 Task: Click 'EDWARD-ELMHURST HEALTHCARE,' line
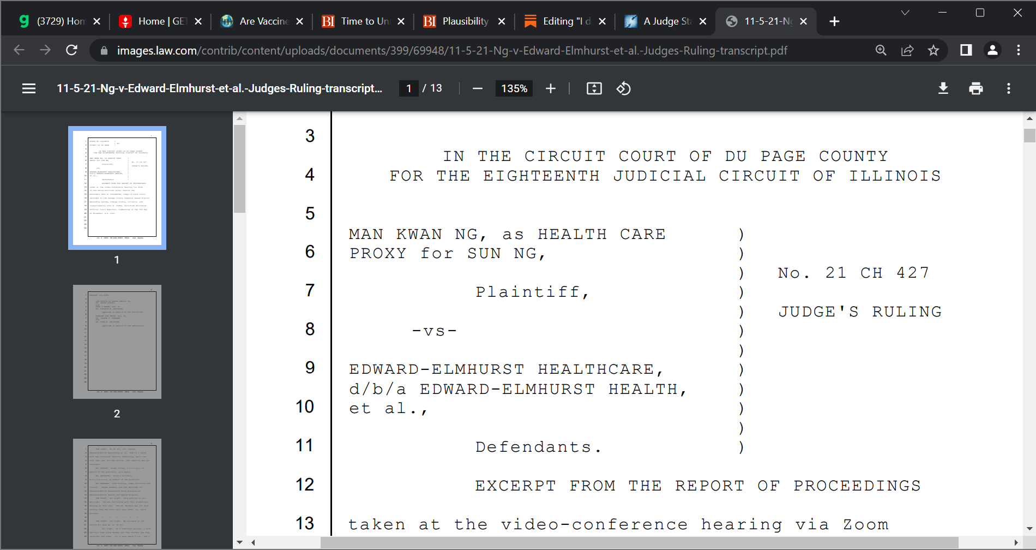click(x=507, y=369)
